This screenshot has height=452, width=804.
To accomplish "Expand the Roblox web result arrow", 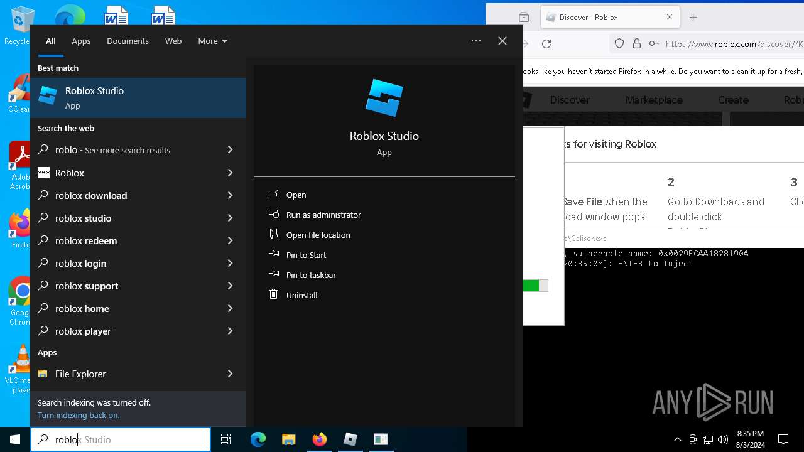I will [x=230, y=173].
